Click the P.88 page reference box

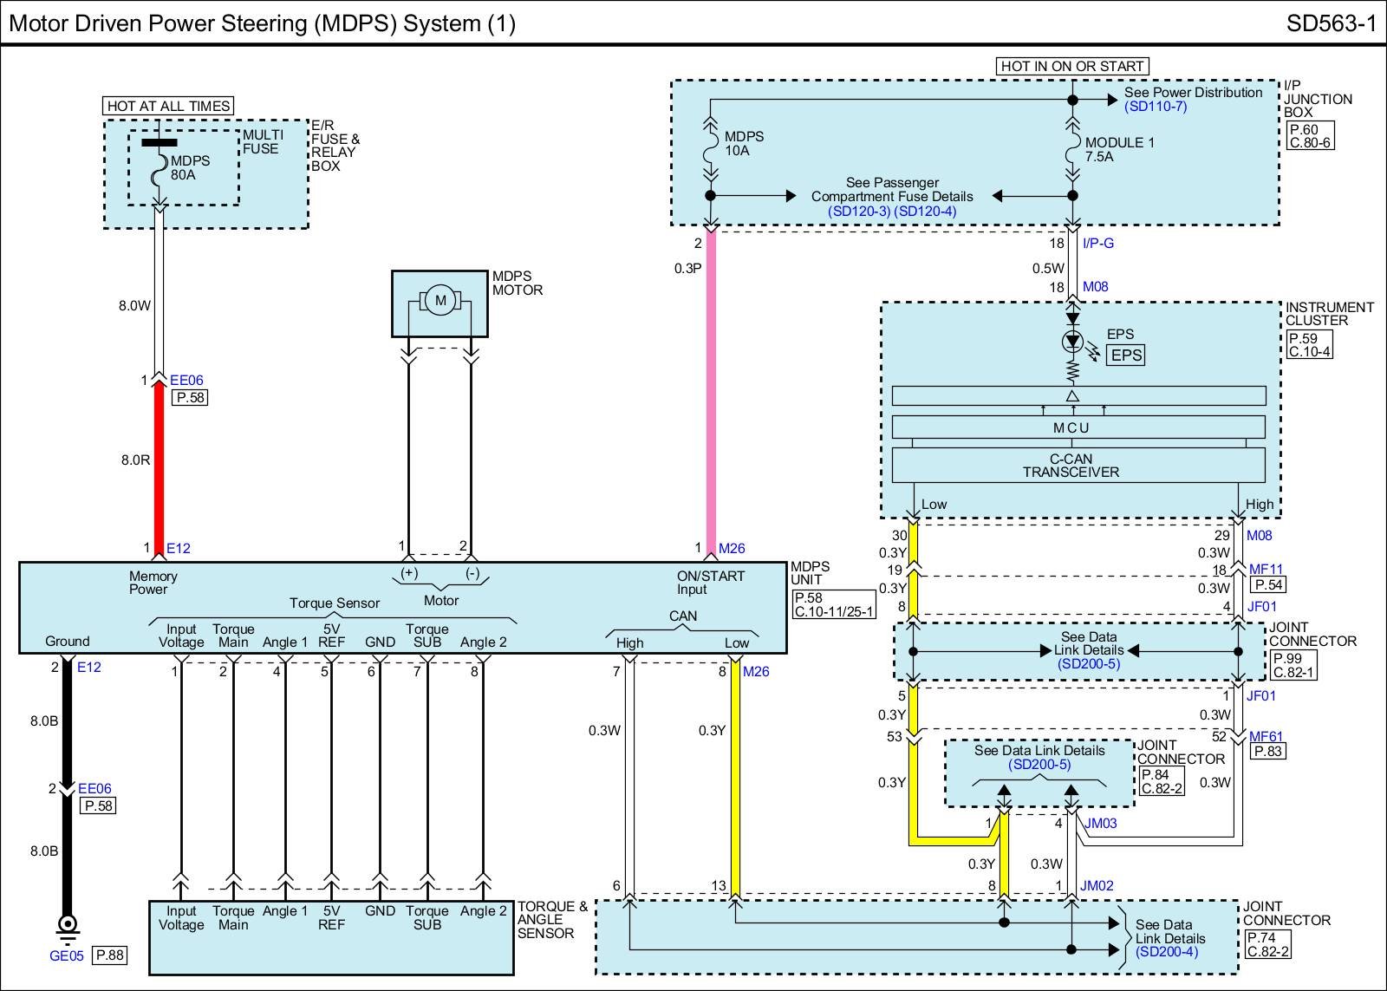tap(110, 955)
